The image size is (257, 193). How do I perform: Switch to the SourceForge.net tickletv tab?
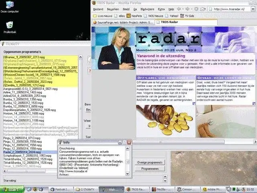(x=123, y=23)
